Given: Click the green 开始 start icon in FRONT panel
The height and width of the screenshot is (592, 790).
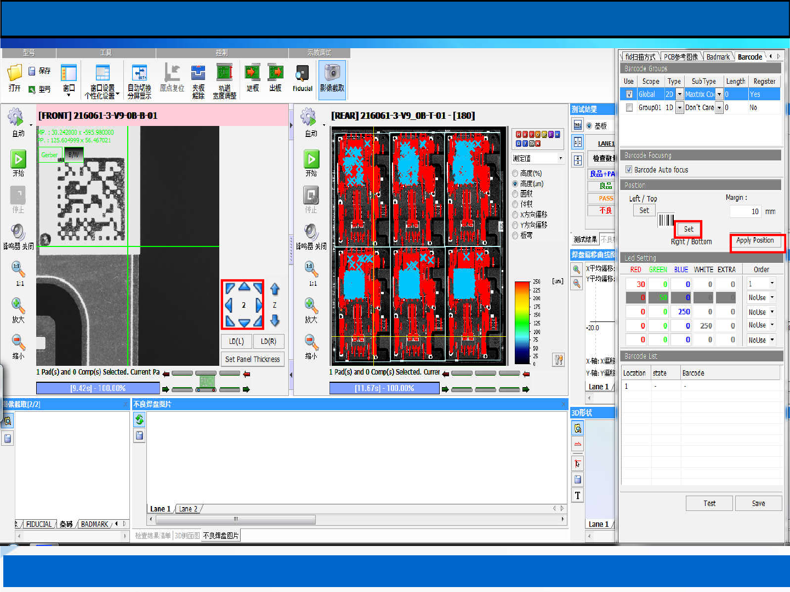Looking at the screenshot, I should (x=18, y=159).
